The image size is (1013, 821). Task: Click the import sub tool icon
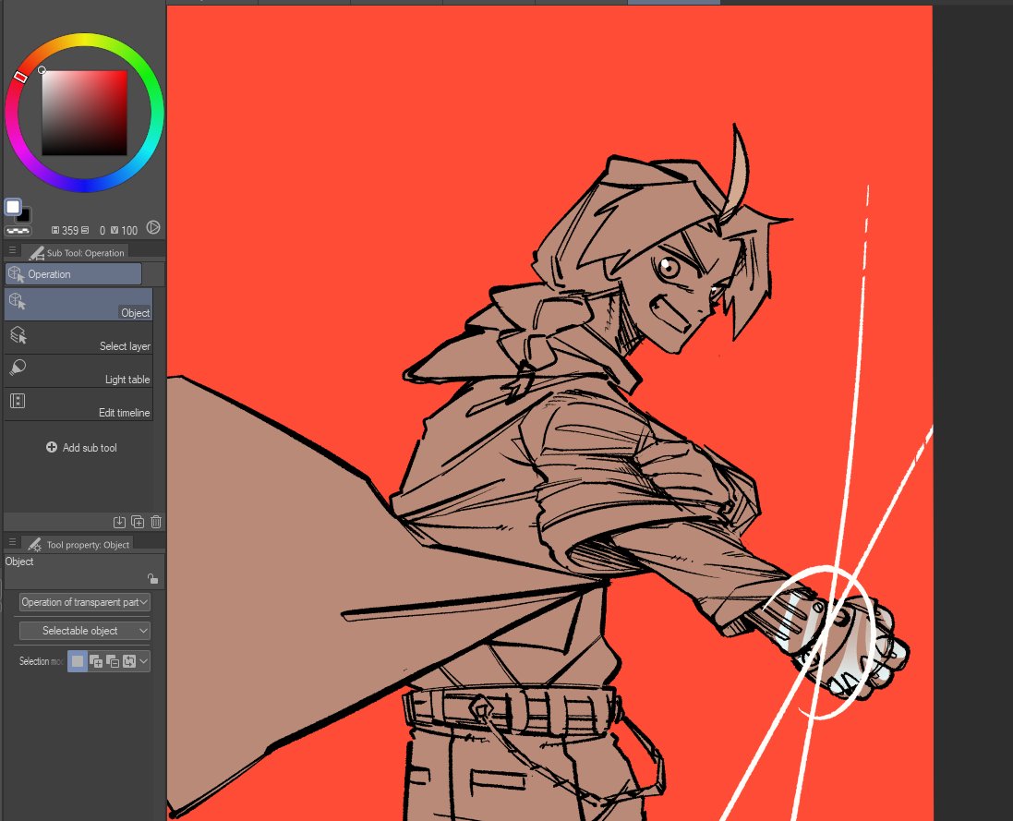pos(119,522)
